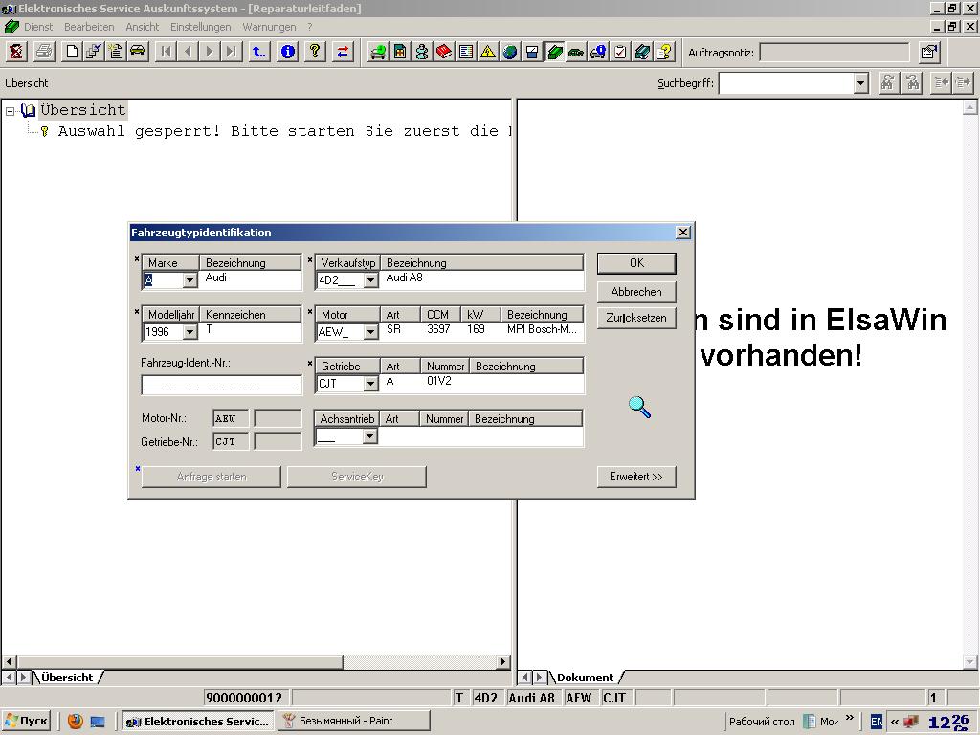Click the dark green car toolbar icon
Image resolution: width=980 pixels, height=735 pixels.
(576, 52)
